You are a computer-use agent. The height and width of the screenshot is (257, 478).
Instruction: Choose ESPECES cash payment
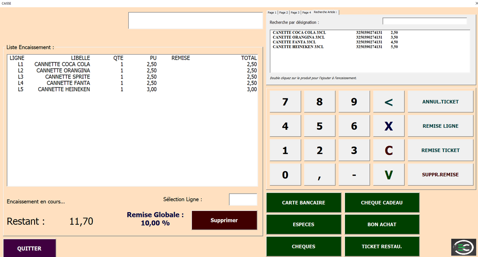(x=303, y=225)
